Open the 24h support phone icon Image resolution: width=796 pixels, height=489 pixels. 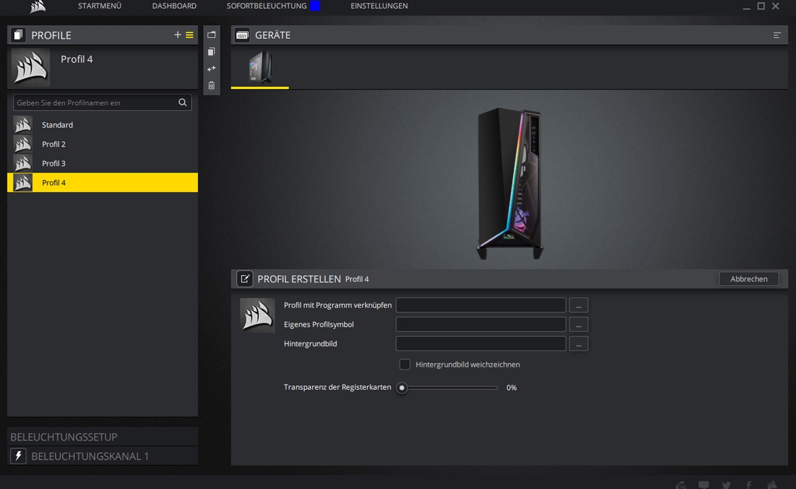(x=681, y=485)
